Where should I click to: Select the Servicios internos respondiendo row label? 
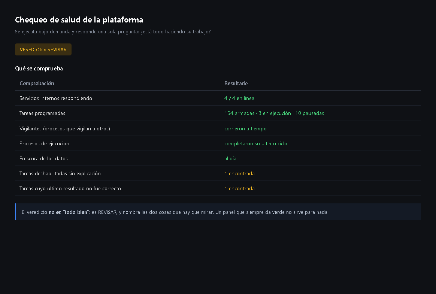[55, 98]
